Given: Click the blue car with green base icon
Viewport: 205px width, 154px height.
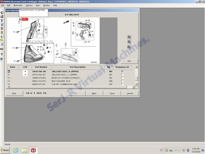Looking at the screenshot, I should click(x=2, y=29).
